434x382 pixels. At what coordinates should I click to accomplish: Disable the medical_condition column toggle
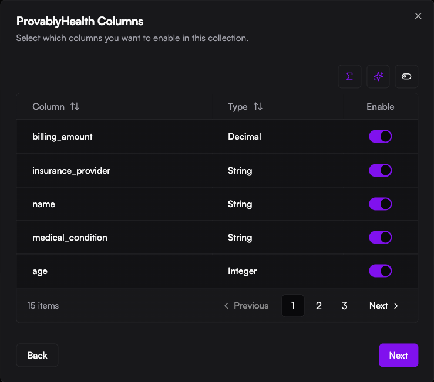(380, 238)
